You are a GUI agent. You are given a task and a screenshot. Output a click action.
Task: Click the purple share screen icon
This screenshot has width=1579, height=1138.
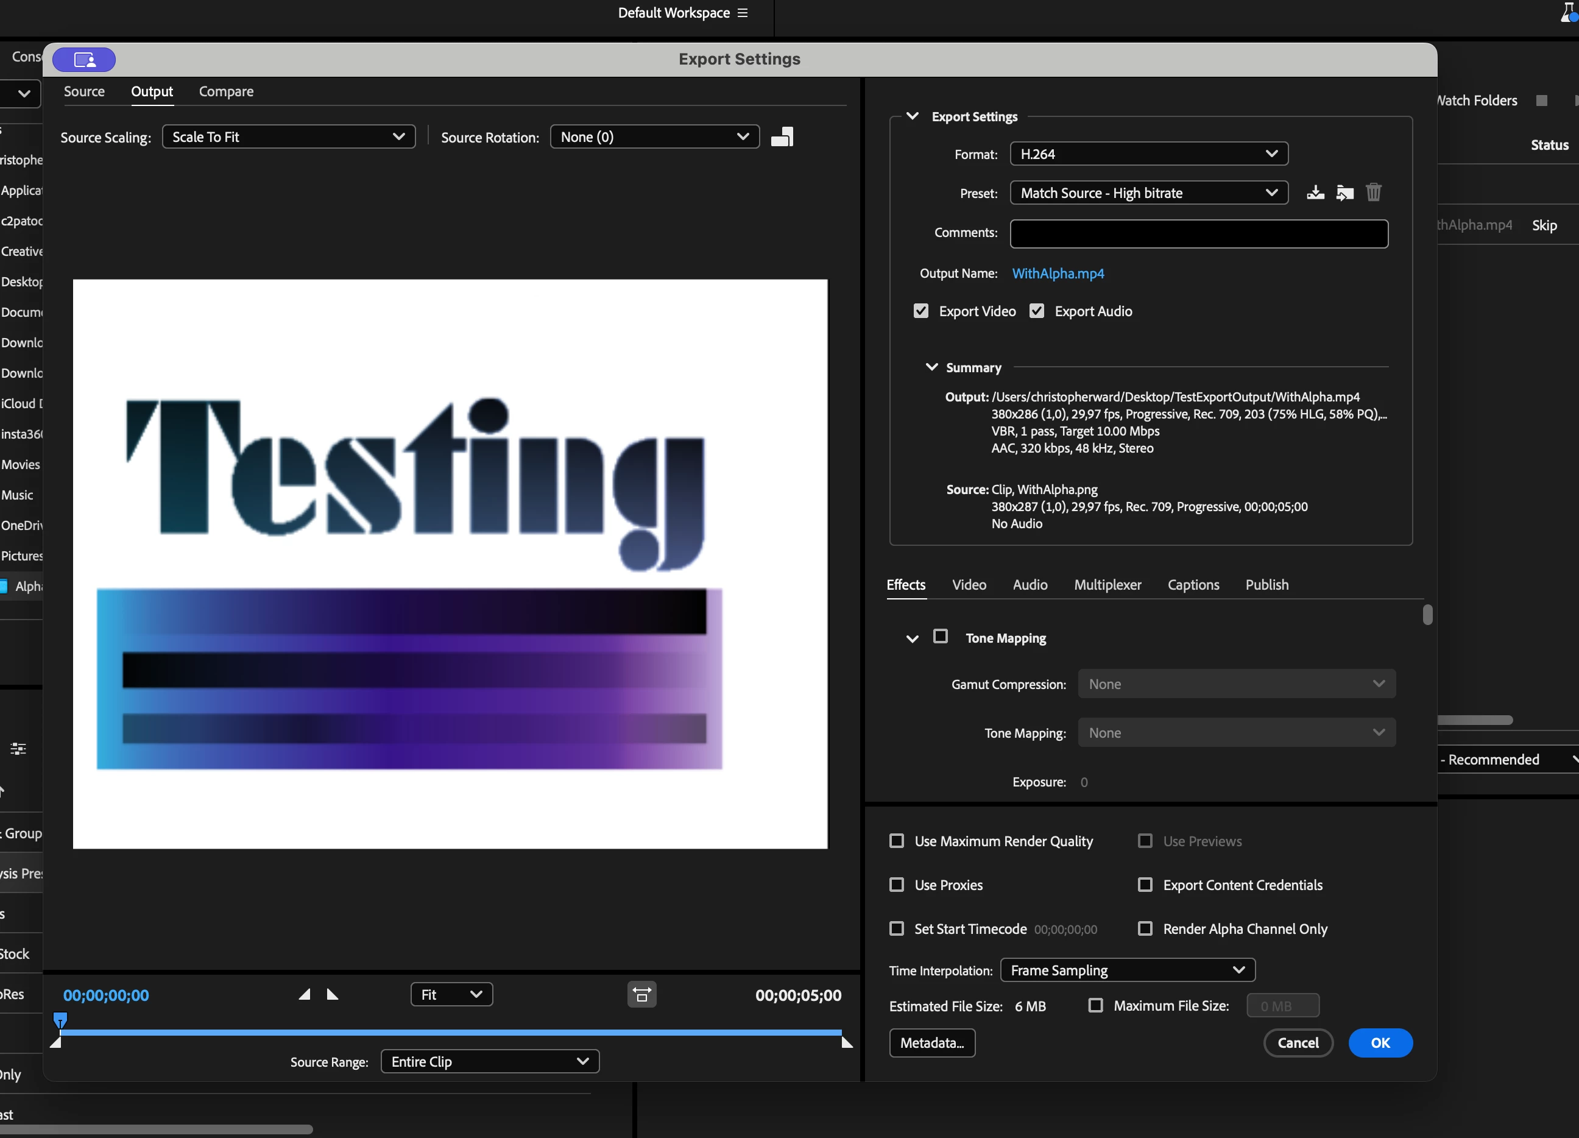(84, 60)
